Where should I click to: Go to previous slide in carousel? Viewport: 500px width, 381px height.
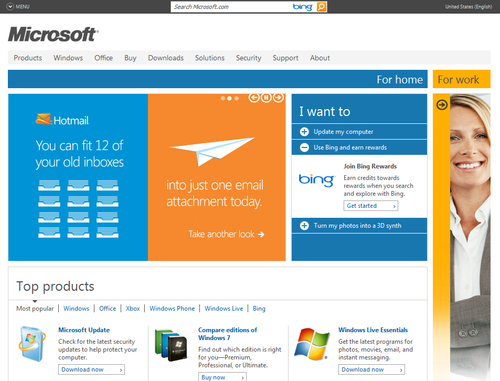[x=254, y=98]
